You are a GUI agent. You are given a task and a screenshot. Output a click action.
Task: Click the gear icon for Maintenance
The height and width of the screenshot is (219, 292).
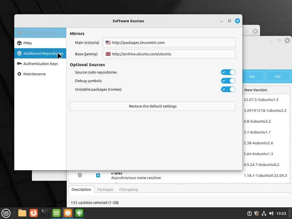tap(19, 74)
